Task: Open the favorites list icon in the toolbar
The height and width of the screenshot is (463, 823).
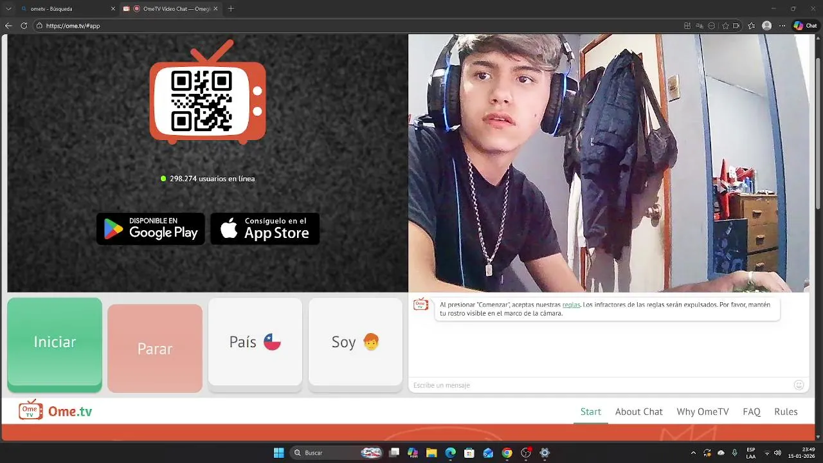Action: [x=751, y=26]
